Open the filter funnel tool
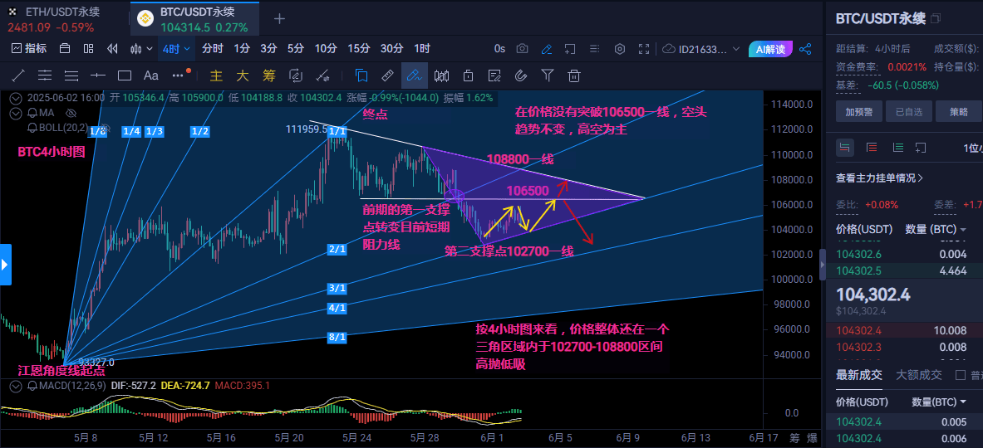This screenshot has width=983, height=448. click(x=547, y=75)
